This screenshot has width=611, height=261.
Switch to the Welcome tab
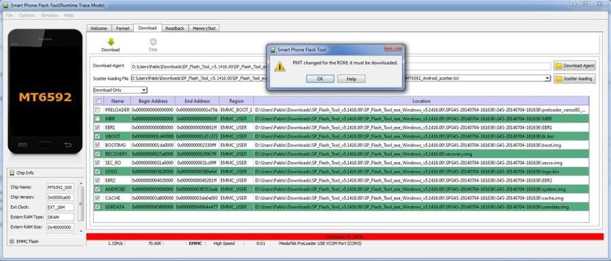tap(98, 28)
